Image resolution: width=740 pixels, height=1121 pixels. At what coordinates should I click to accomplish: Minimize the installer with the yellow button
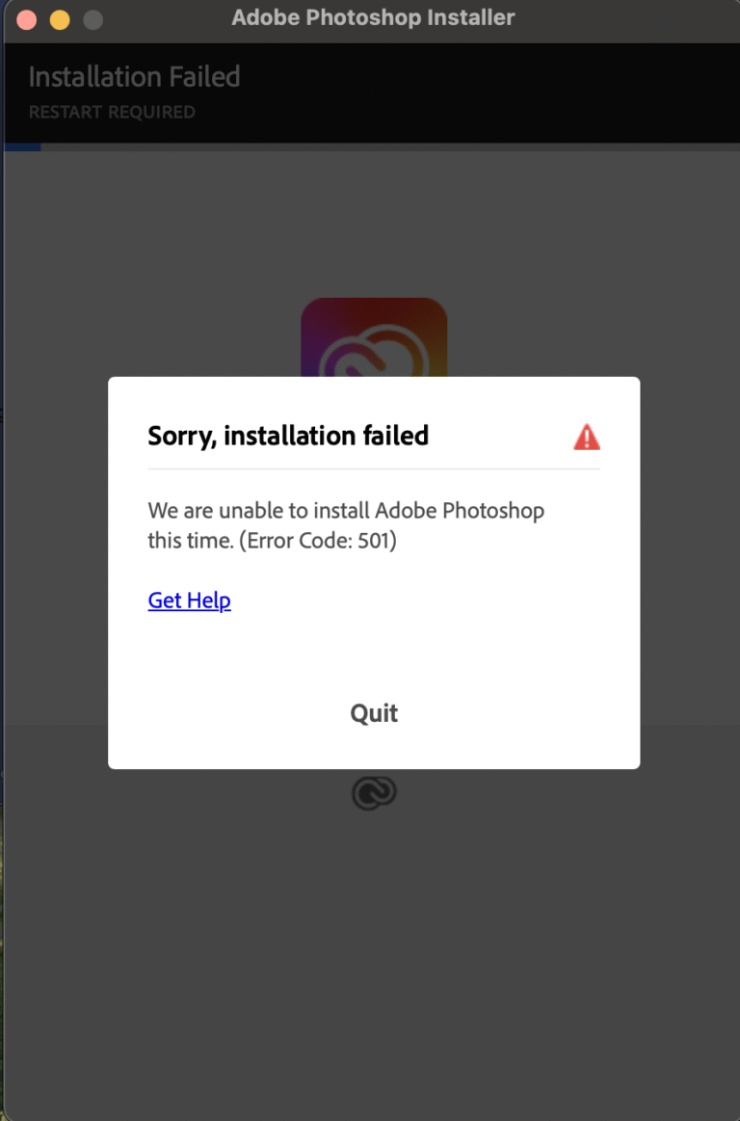[60, 19]
